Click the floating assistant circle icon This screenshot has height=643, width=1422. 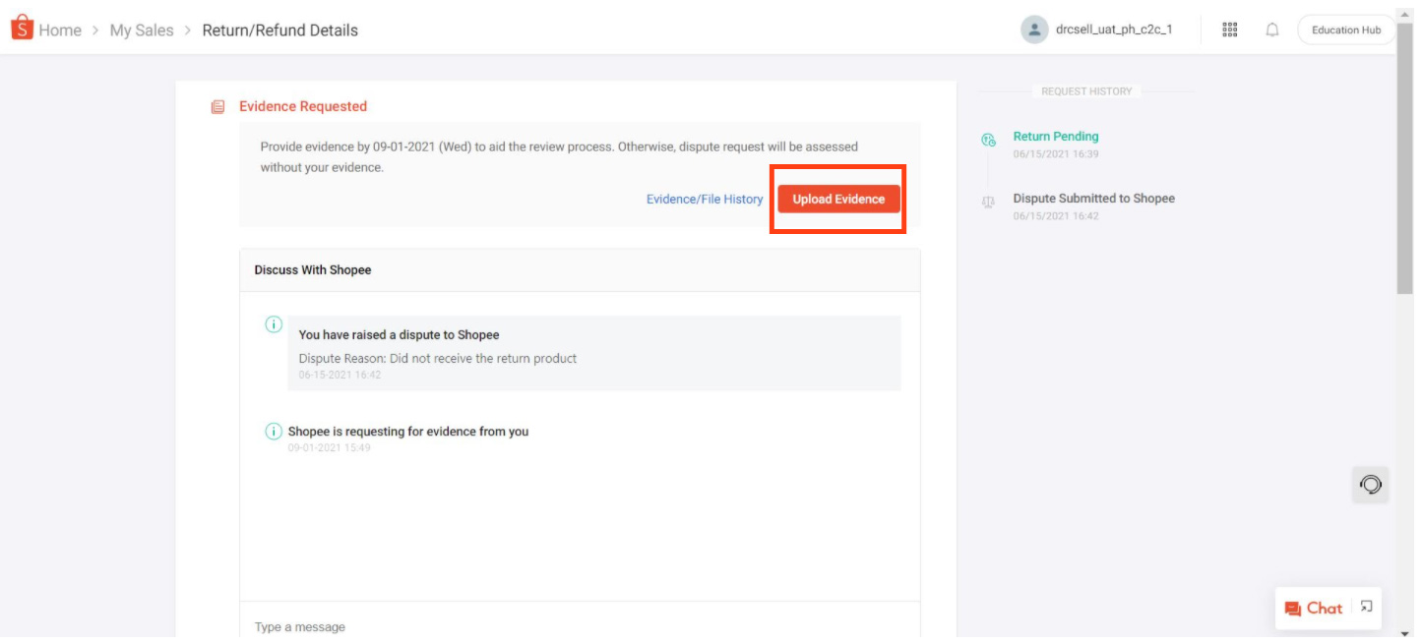point(1370,484)
